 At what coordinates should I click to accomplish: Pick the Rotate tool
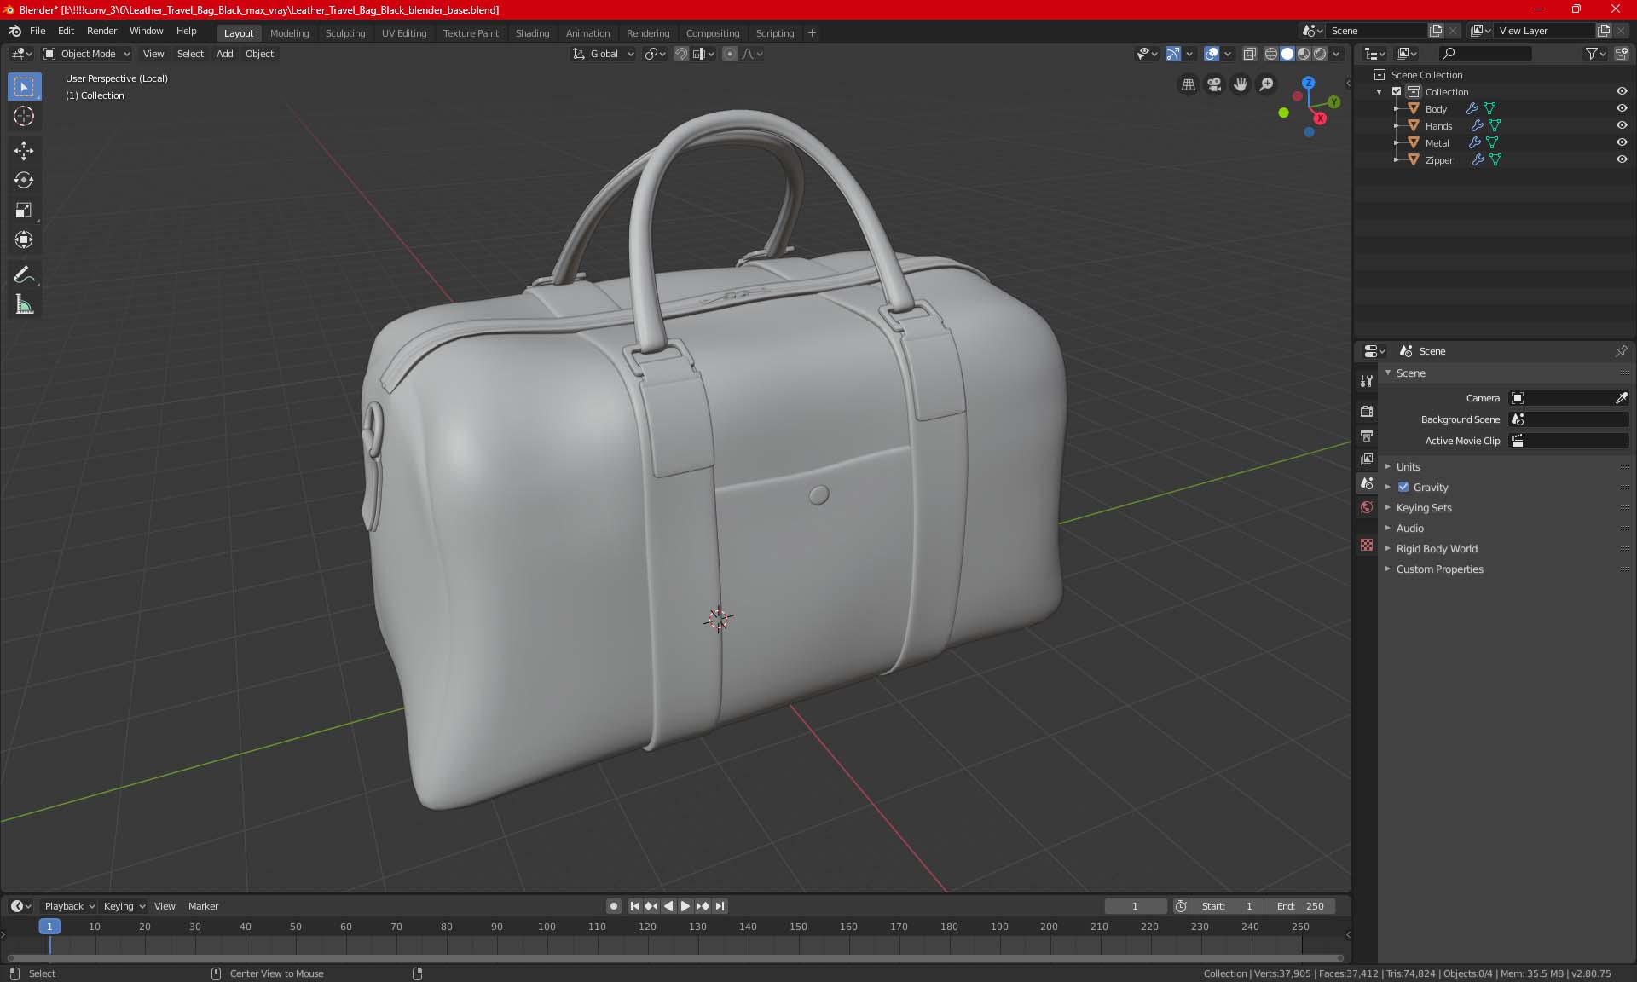24,181
